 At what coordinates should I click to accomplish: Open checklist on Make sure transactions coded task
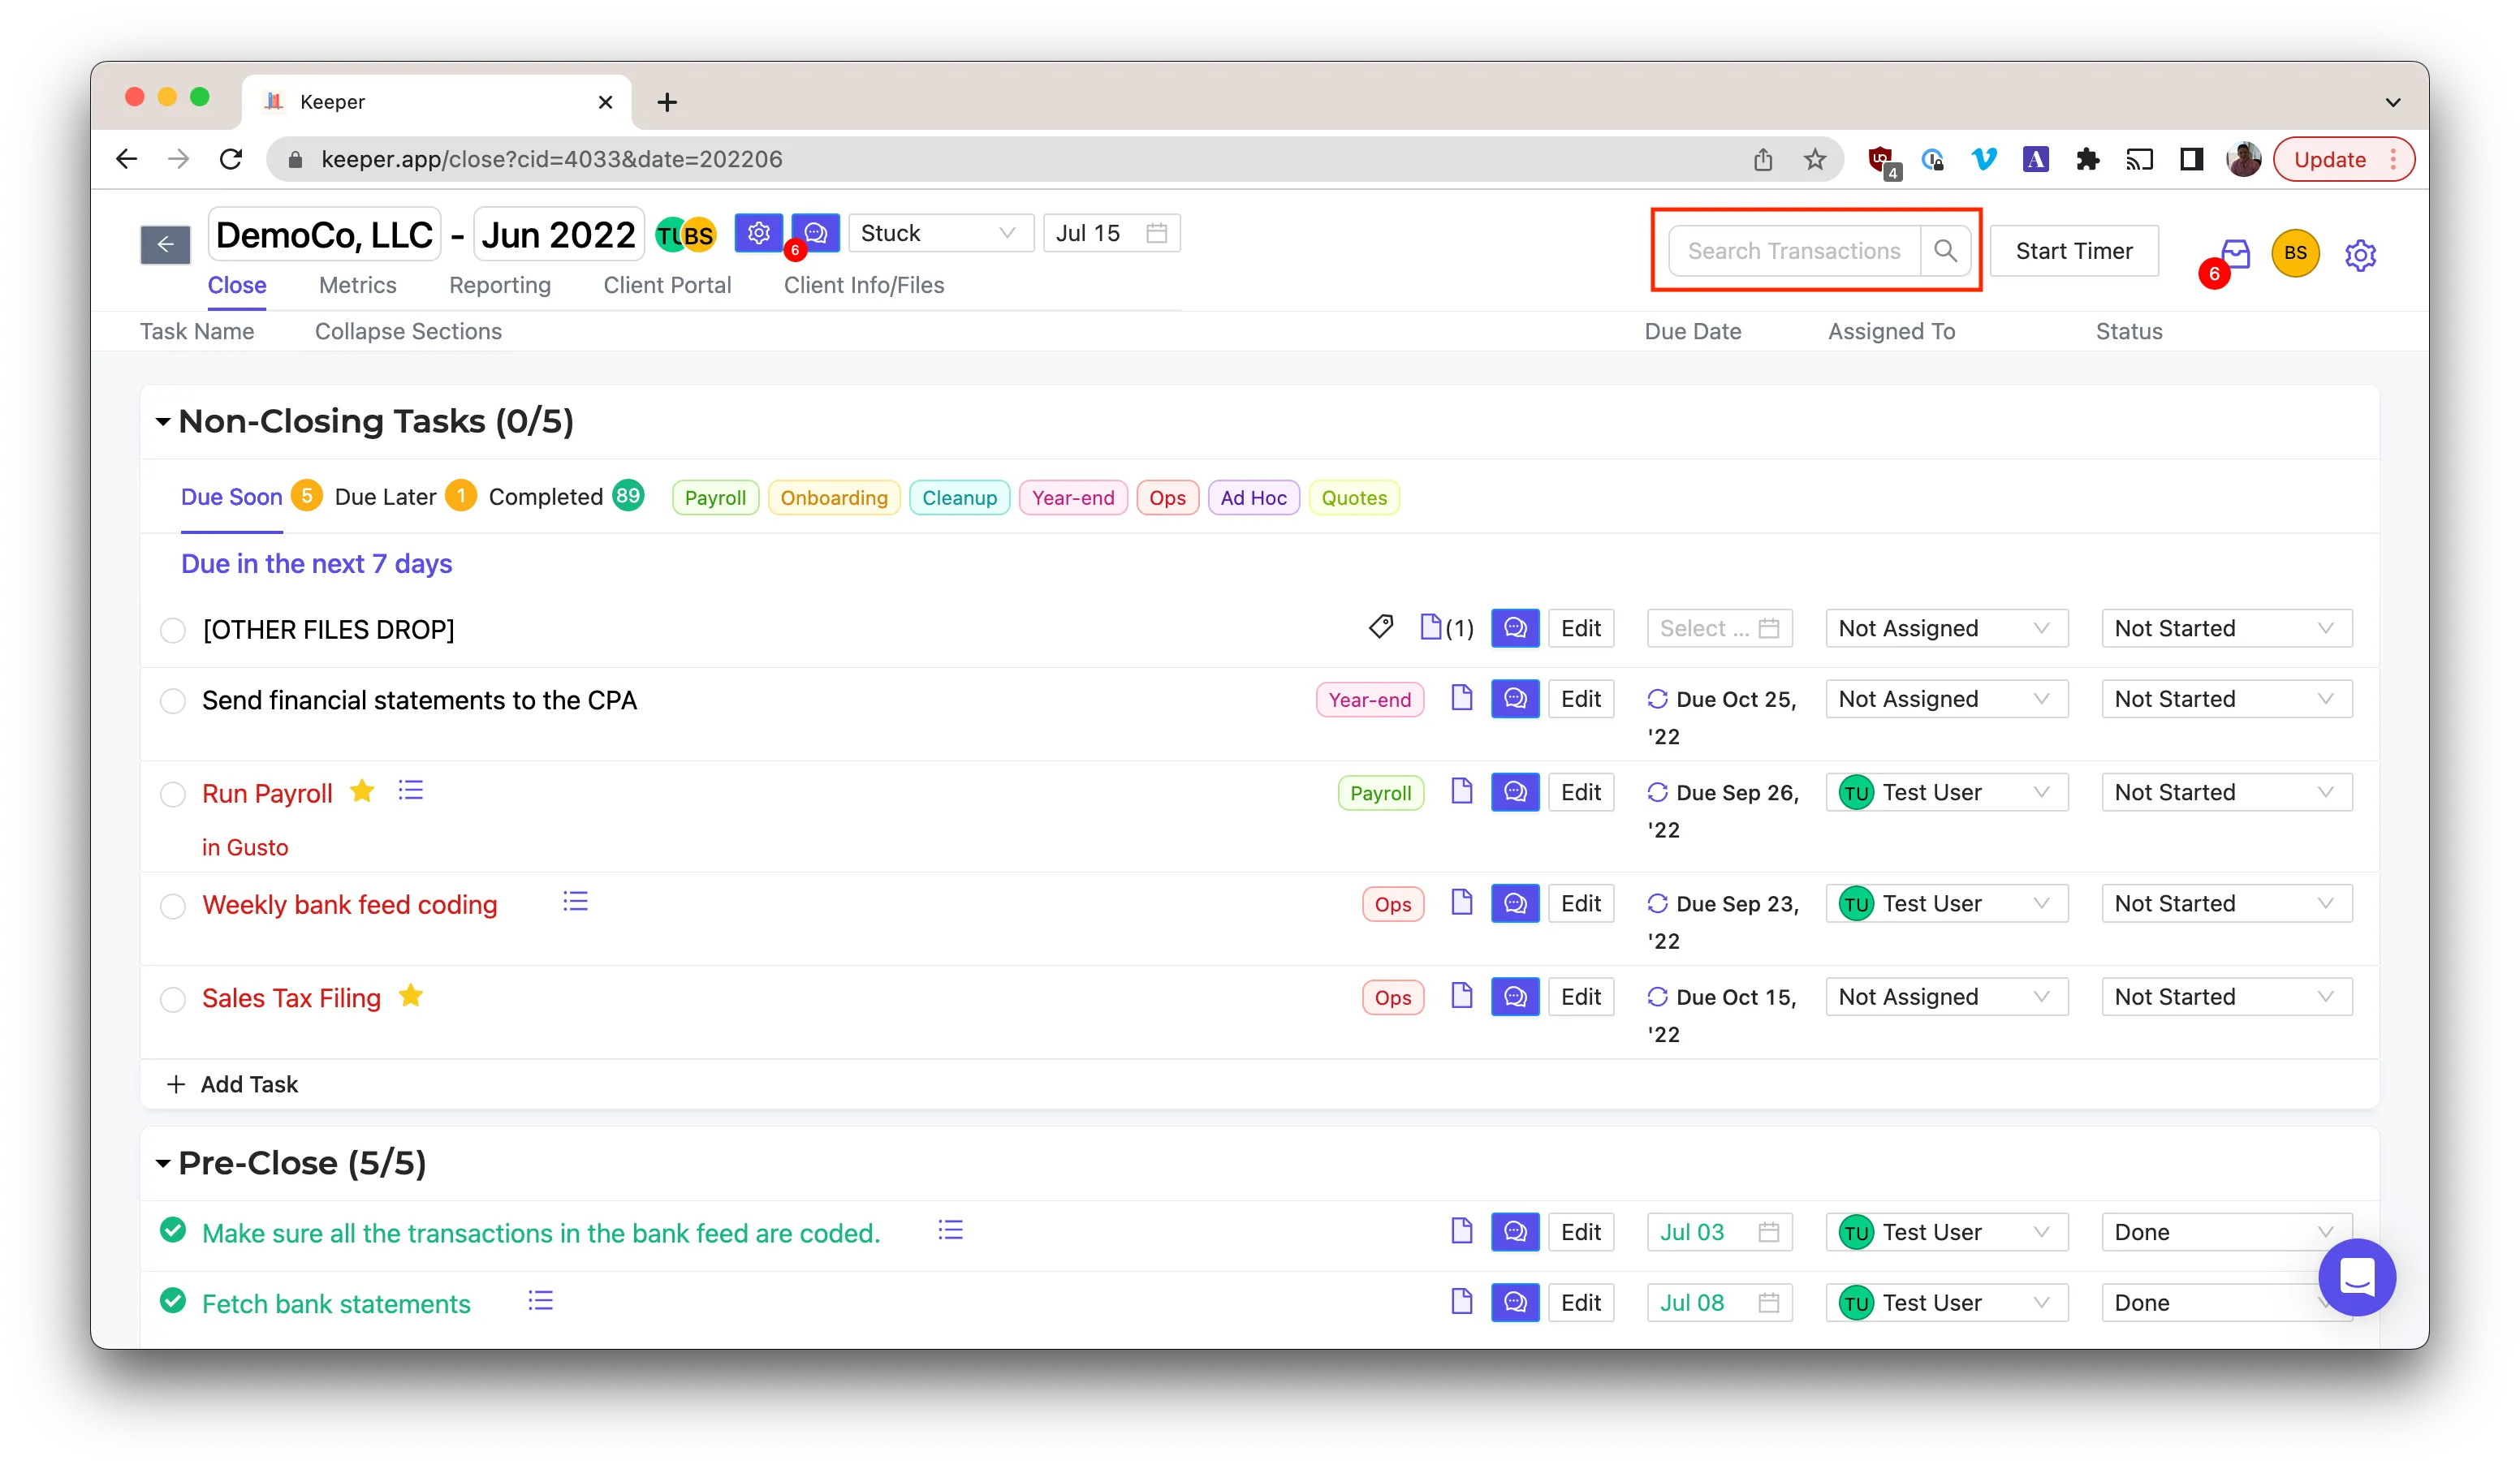coord(950,1230)
